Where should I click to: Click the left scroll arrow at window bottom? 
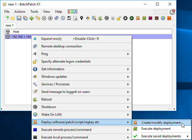pos(2,109)
